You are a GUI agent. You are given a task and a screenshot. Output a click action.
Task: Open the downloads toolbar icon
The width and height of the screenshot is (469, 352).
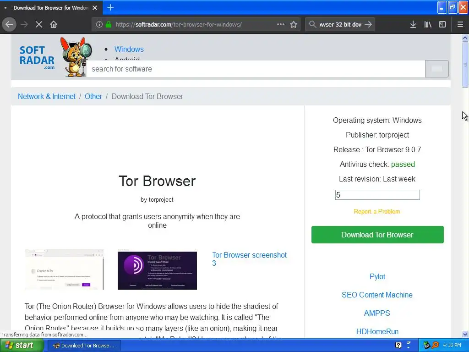pos(413,24)
